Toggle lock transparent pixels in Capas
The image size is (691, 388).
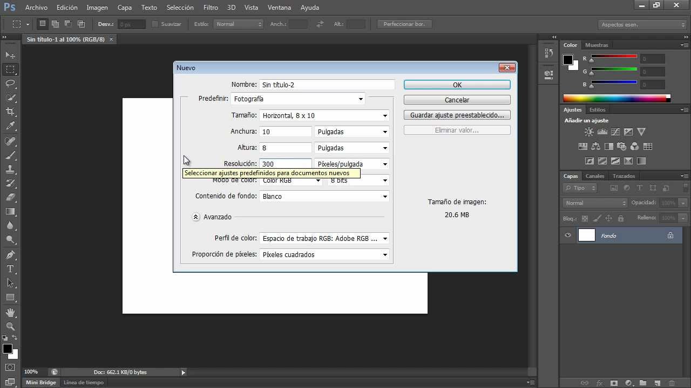click(x=585, y=218)
